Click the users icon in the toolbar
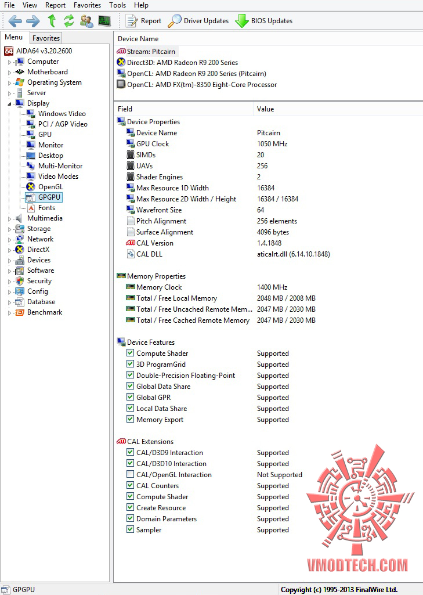 [87, 21]
